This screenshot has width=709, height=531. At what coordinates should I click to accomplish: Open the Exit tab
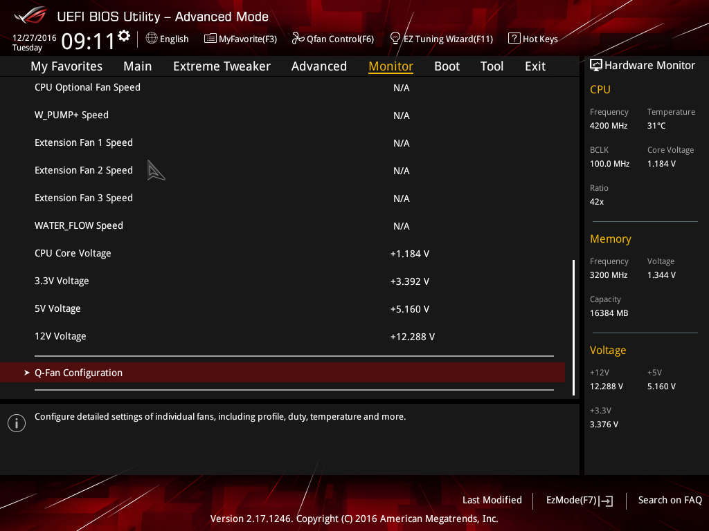coord(535,66)
